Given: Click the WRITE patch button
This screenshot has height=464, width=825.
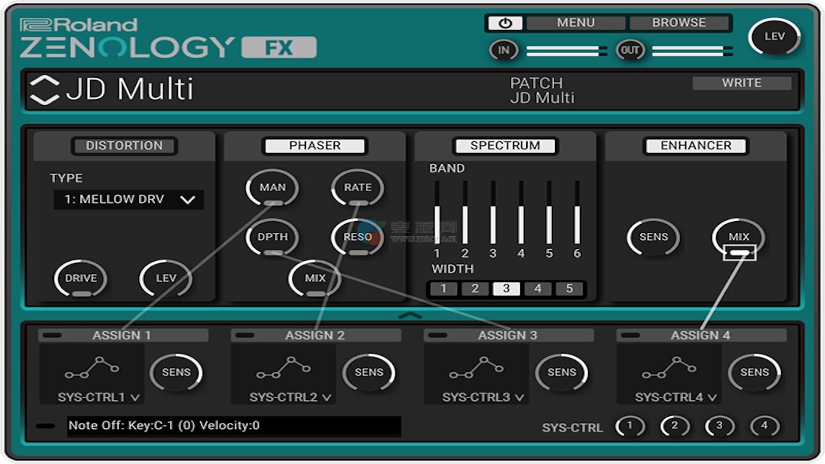Looking at the screenshot, I should point(742,83).
